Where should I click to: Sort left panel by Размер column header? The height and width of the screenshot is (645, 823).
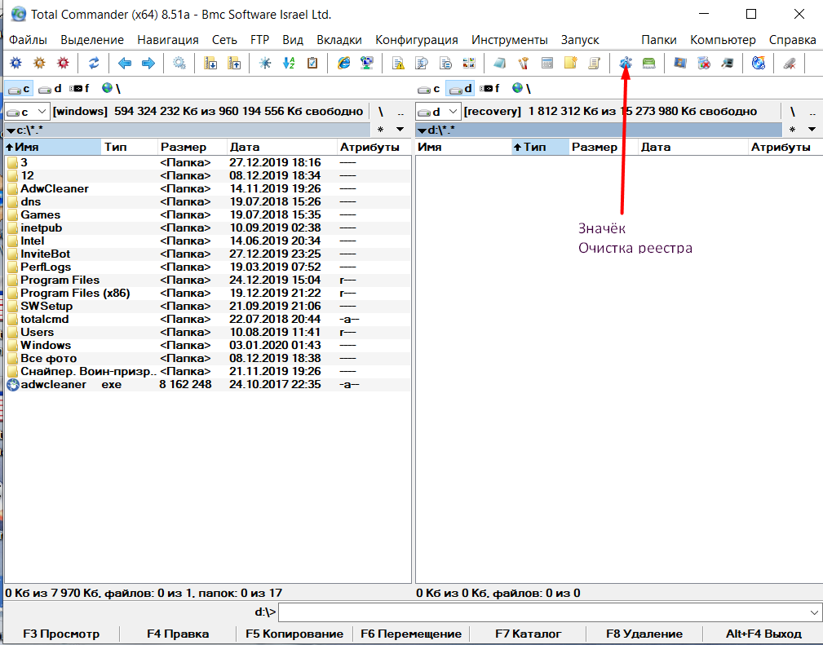[x=192, y=147]
